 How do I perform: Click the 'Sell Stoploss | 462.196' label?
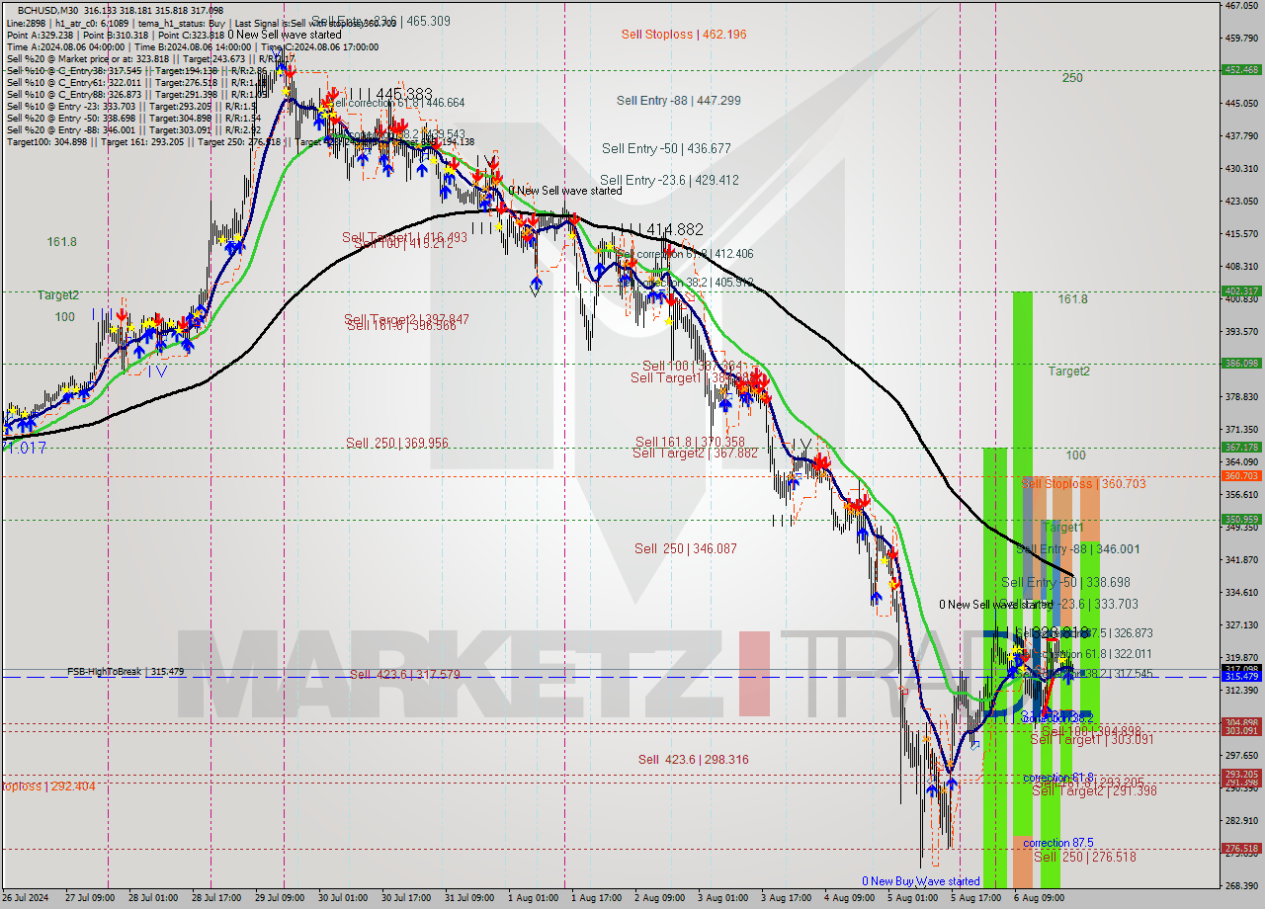(684, 35)
